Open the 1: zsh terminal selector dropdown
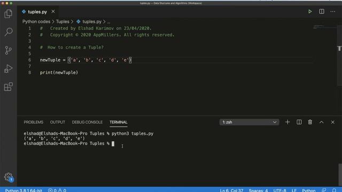This screenshot has height=192, width=342. pyautogui.click(x=249, y=122)
